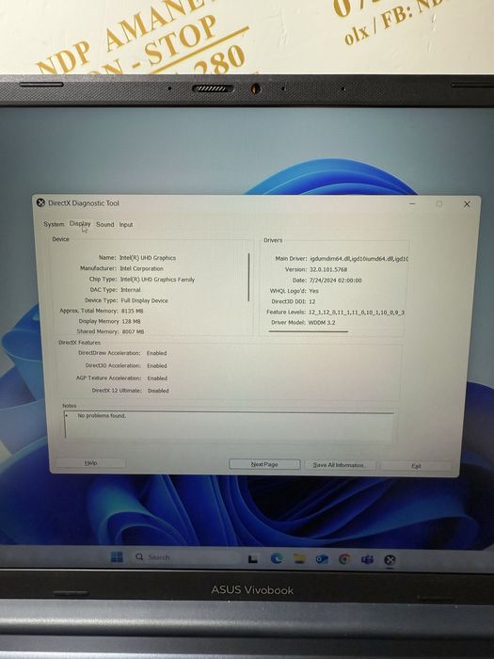Click chip type Intel(R) UHD Graphics Family
Viewport: 494px width, 659px height.
coord(157,279)
